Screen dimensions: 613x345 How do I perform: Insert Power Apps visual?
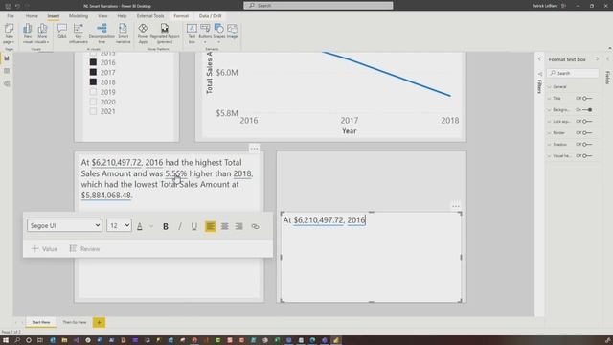click(x=143, y=34)
